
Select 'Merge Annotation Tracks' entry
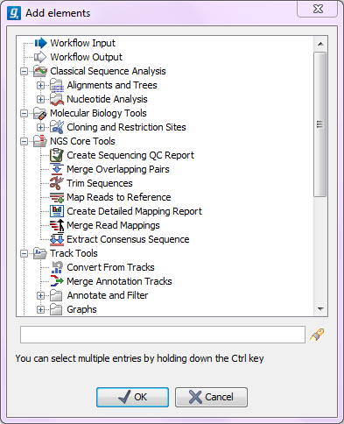(119, 281)
